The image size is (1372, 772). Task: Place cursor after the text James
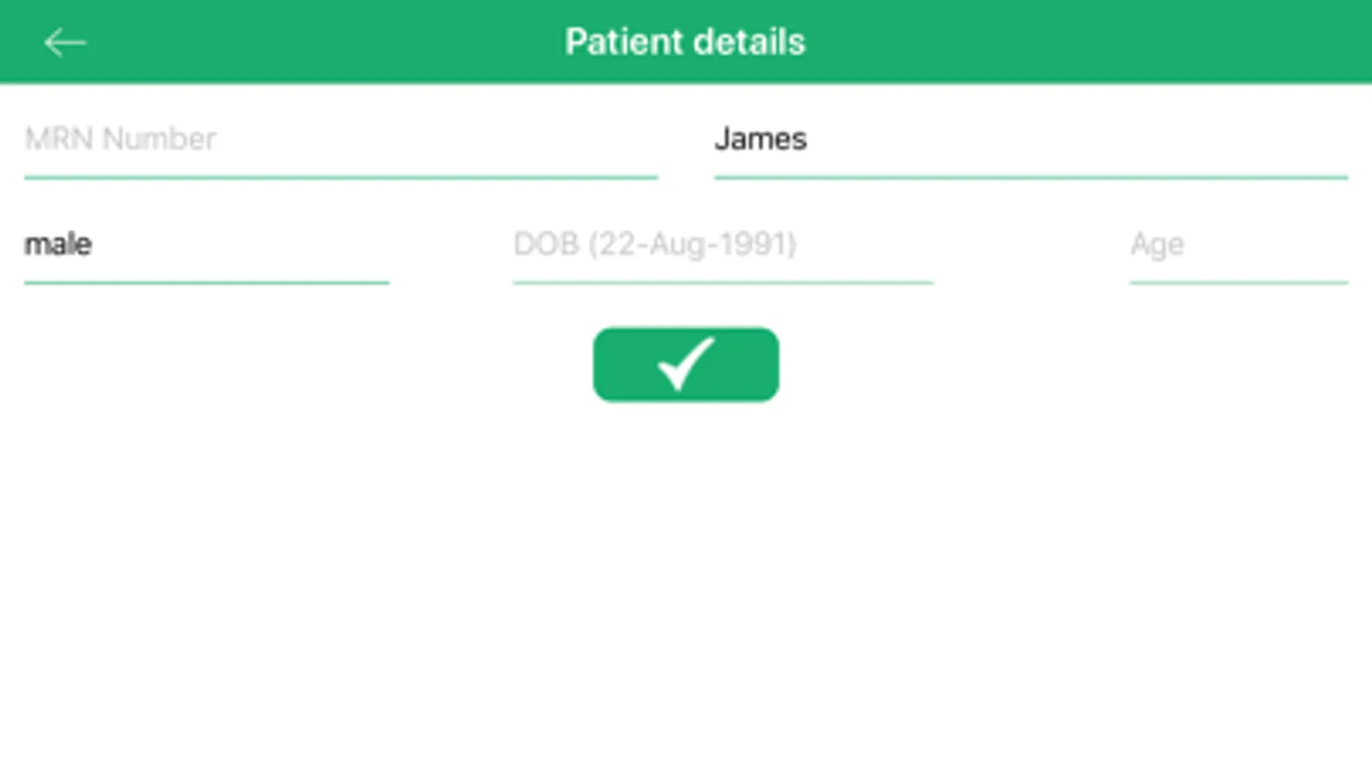810,139
